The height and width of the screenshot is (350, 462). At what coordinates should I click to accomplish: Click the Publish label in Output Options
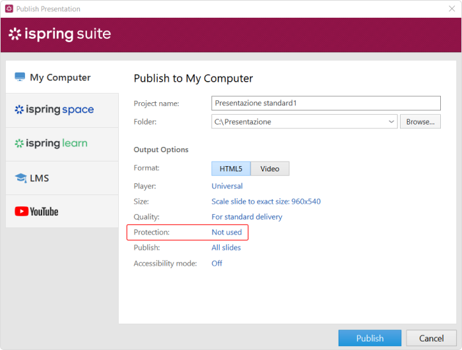tap(147, 248)
